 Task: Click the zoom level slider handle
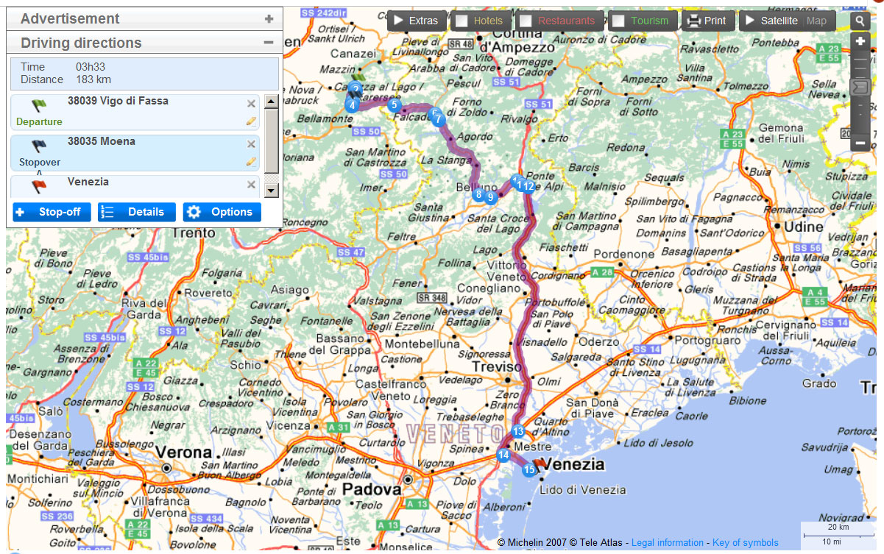click(x=860, y=88)
